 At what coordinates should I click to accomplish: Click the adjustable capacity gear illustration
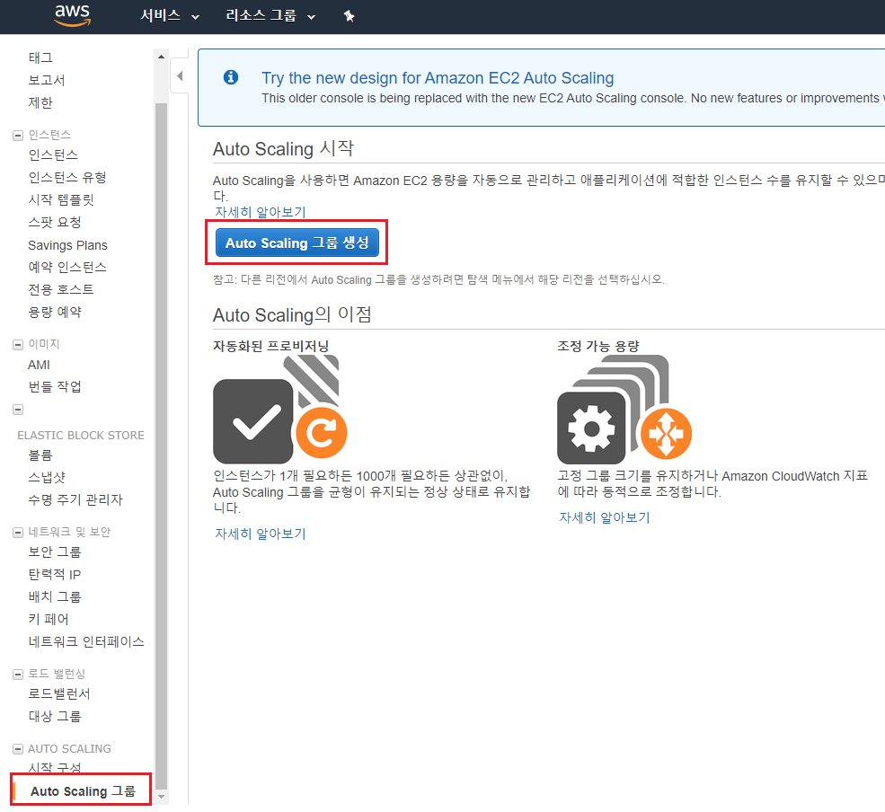pyautogui.click(x=624, y=409)
